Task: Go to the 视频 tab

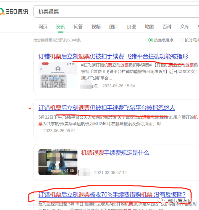Action: click(96, 27)
